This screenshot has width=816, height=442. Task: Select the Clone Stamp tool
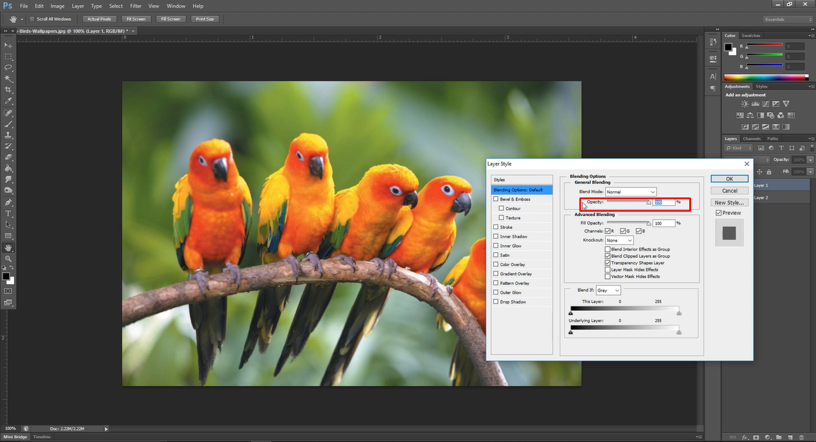pos(8,135)
